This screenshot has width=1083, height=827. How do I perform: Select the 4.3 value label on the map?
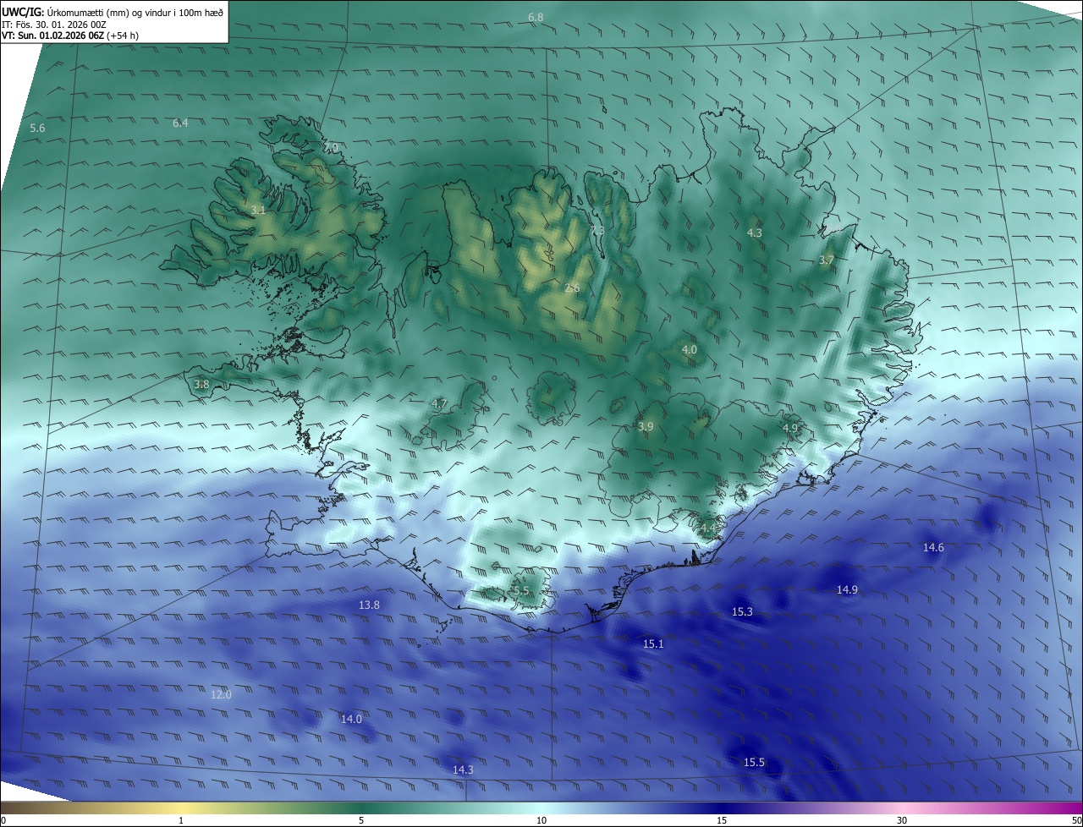pos(755,233)
